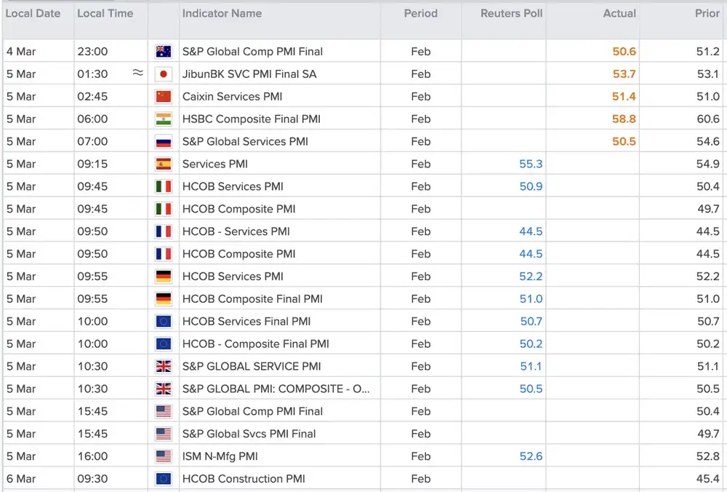Select the HSBC Composite Final PMI indicator
The width and height of the screenshot is (727, 492).
click(252, 119)
